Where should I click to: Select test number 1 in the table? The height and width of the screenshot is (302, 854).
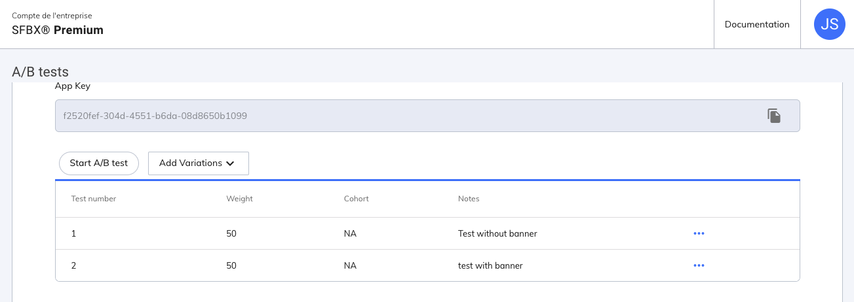pos(73,233)
